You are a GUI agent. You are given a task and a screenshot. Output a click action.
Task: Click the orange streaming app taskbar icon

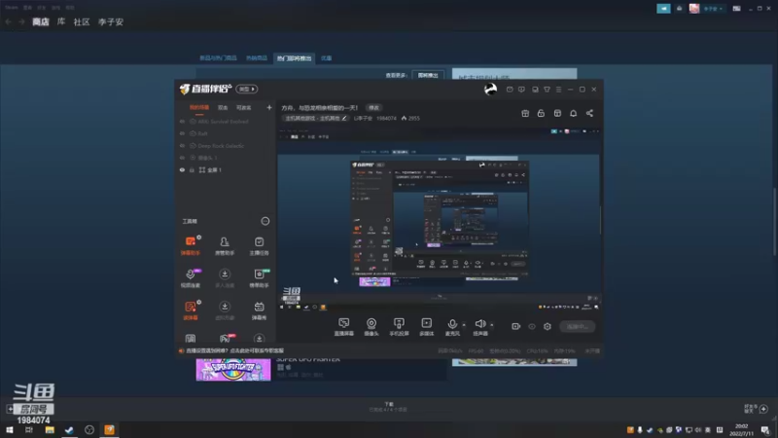tap(109, 429)
